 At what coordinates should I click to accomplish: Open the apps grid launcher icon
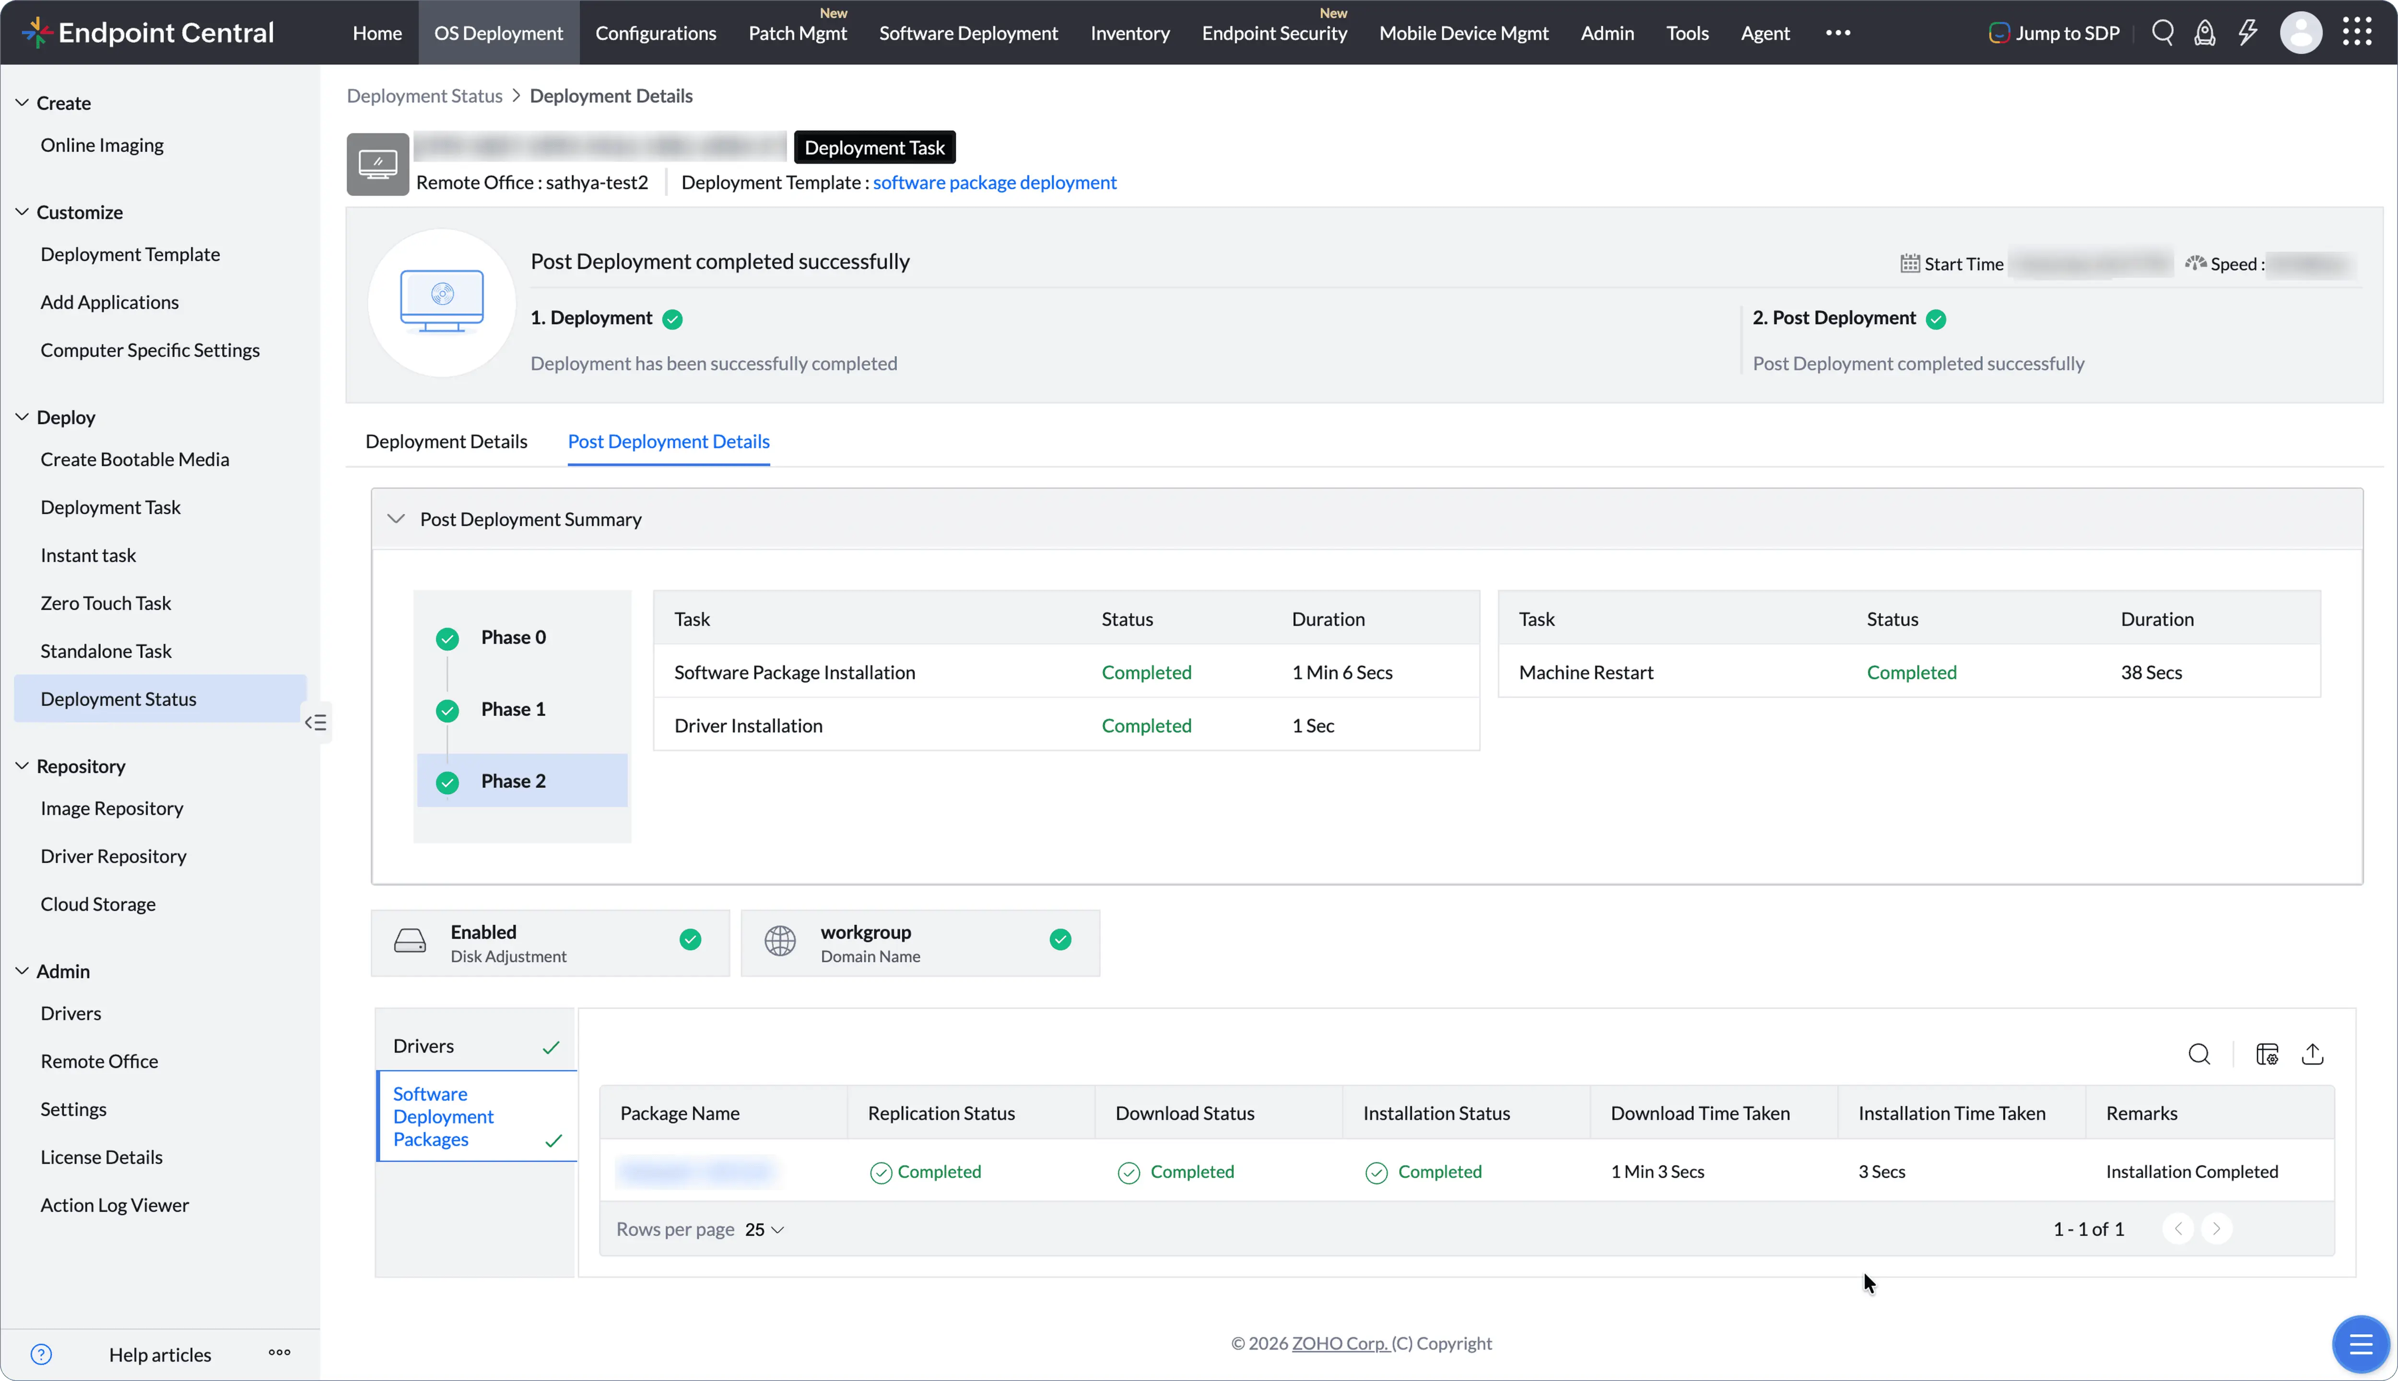2356,32
